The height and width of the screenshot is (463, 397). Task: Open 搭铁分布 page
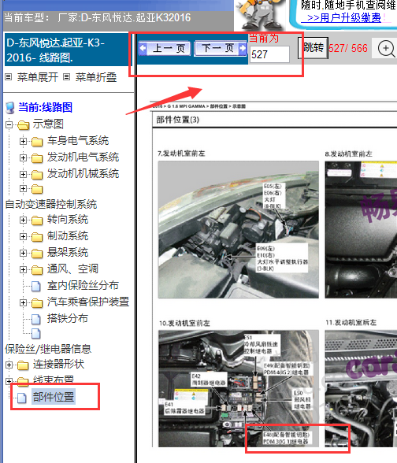[x=68, y=319]
